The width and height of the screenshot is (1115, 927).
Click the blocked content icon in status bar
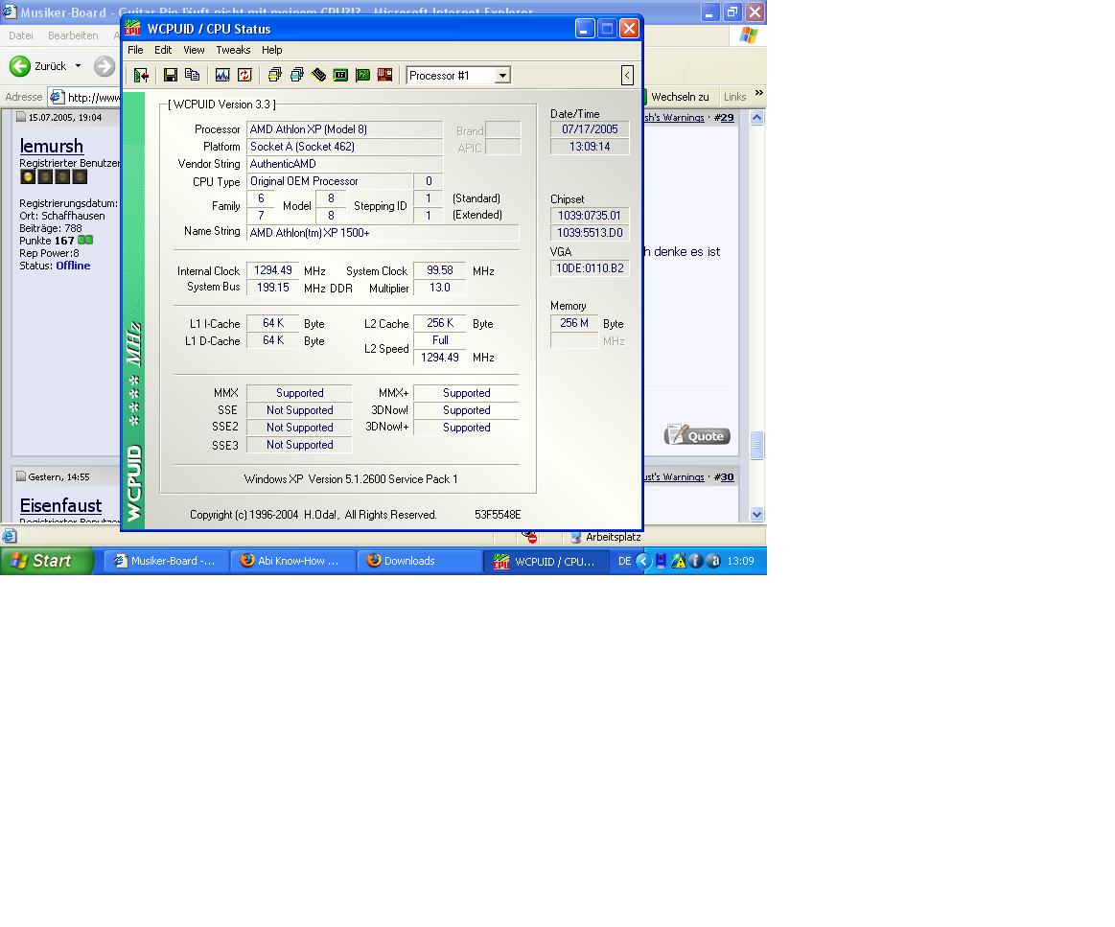click(530, 537)
